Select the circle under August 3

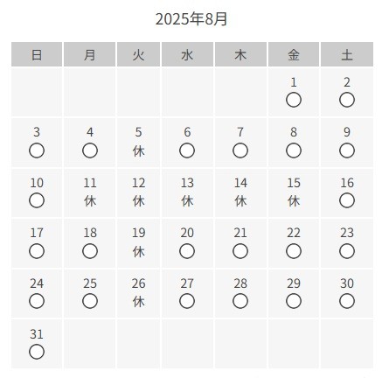pos(37,150)
